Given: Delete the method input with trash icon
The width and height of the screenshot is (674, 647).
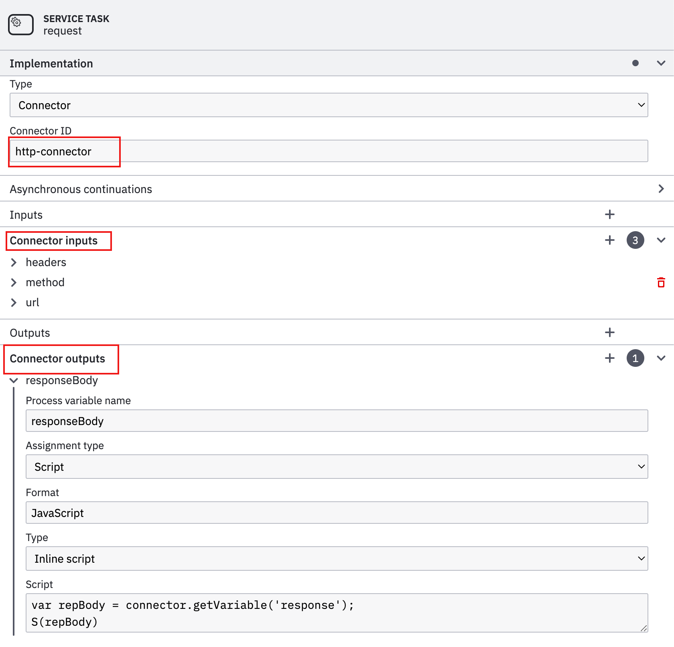Looking at the screenshot, I should tap(661, 283).
